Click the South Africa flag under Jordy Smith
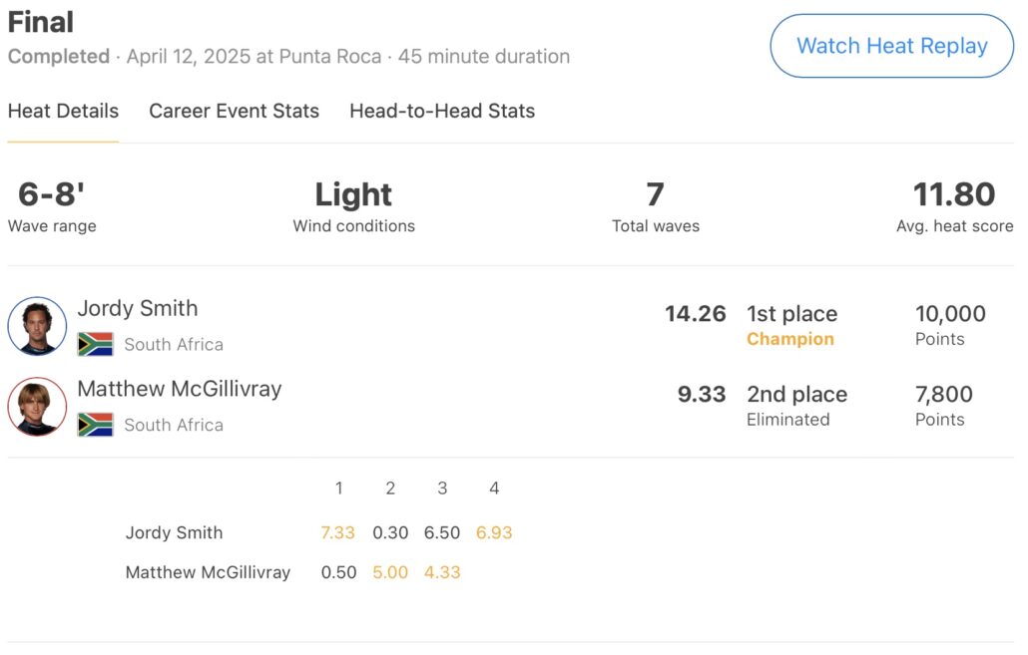The height and width of the screenshot is (655, 1028). pos(96,344)
